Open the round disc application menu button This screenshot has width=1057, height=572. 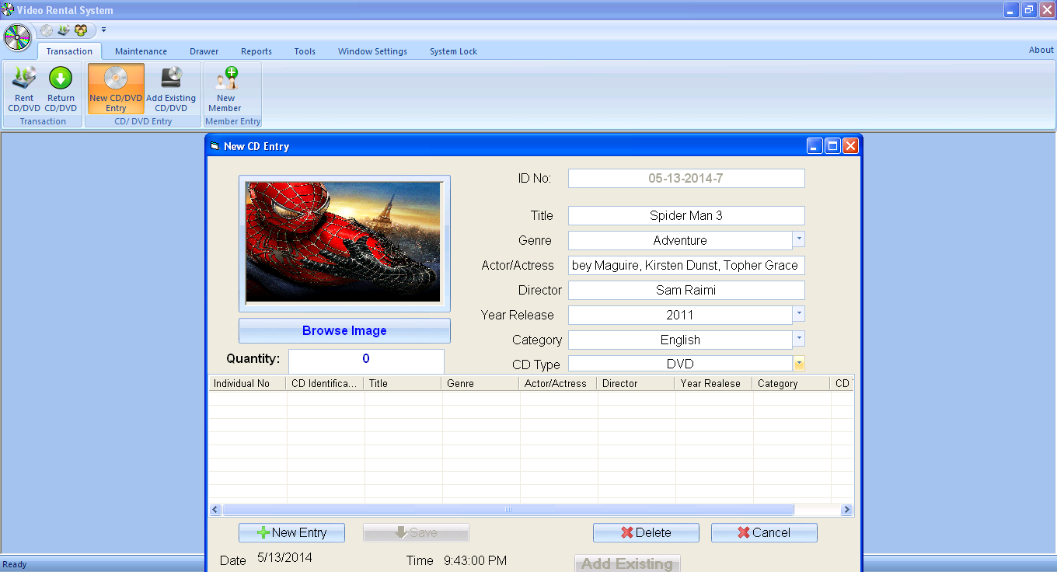tap(17, 37)
